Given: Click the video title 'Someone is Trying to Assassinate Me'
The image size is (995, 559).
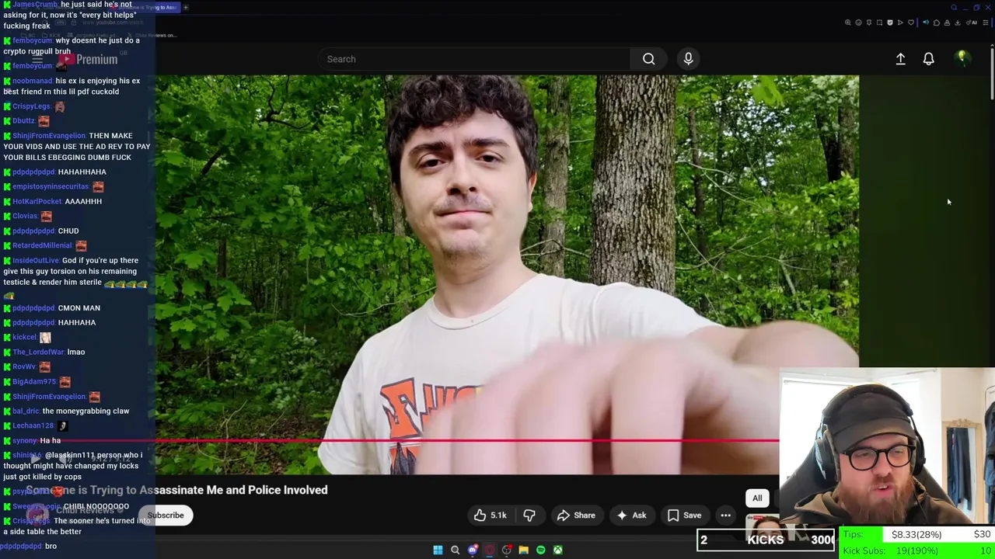Looking at the screenshot, I should (176, 490).
